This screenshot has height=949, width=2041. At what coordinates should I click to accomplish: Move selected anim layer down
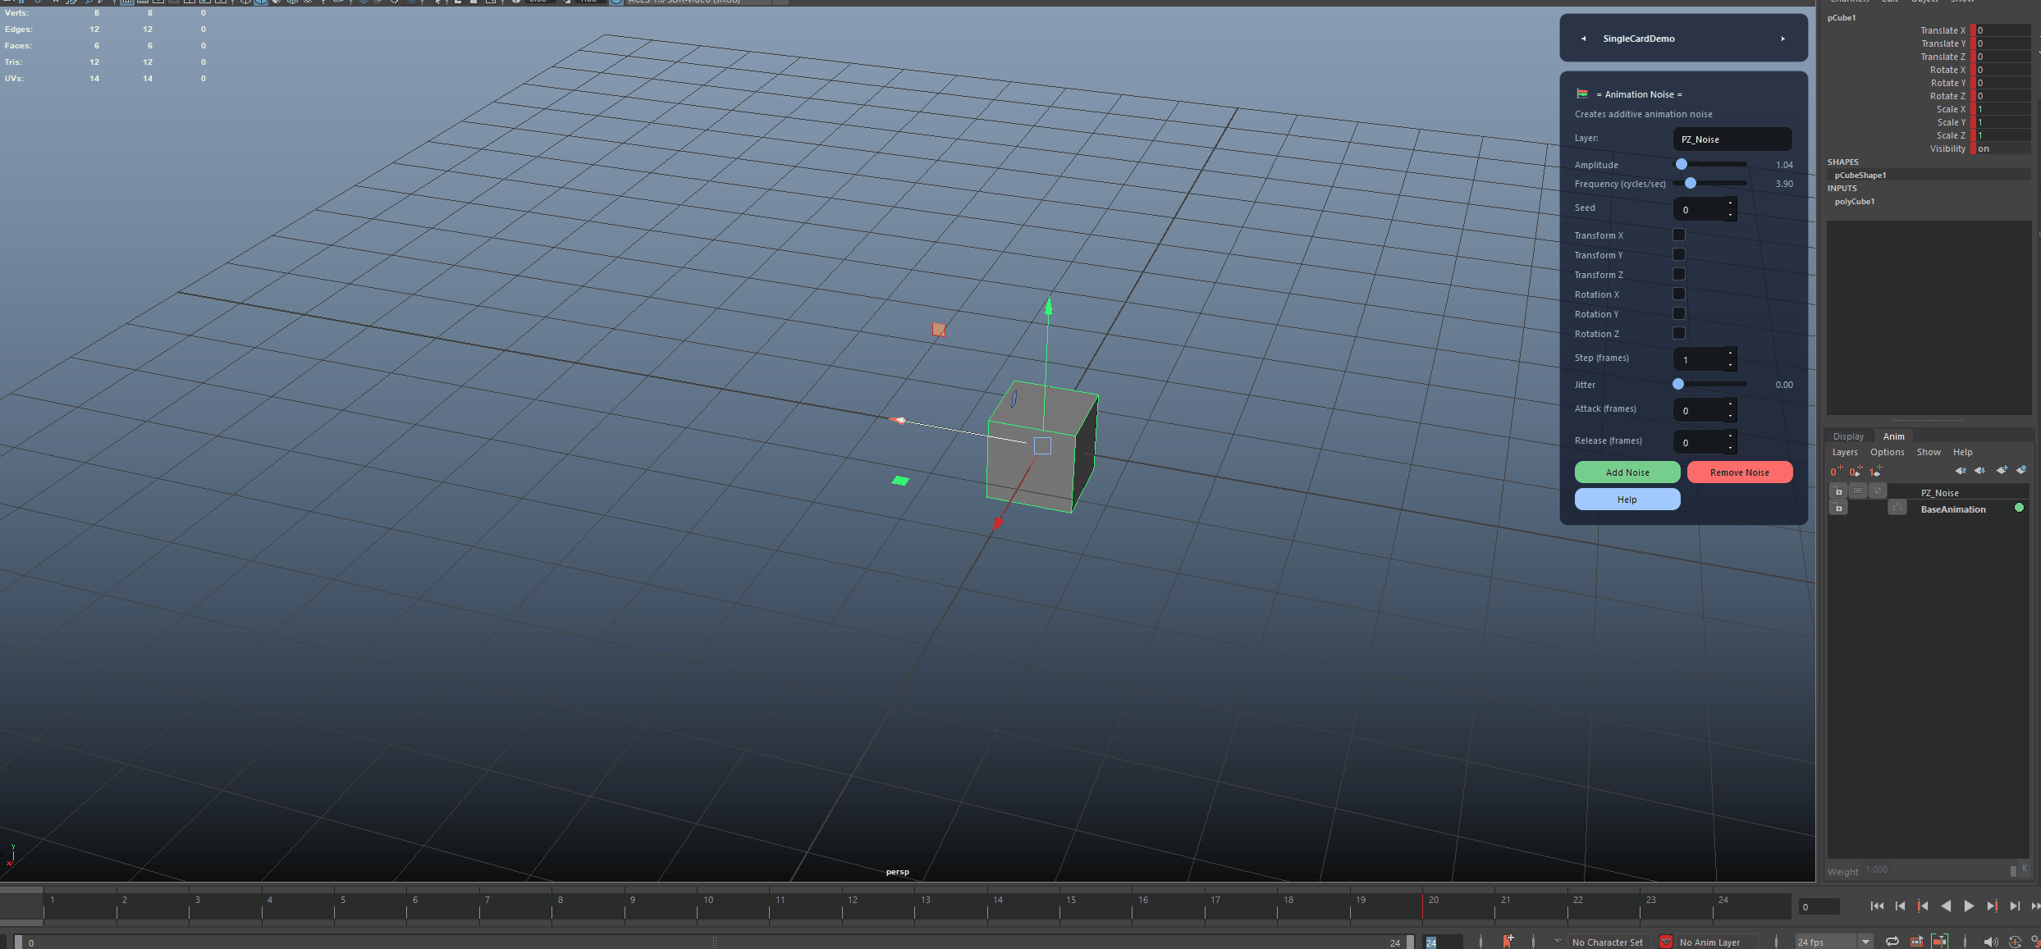click(x=1979, y=471)
